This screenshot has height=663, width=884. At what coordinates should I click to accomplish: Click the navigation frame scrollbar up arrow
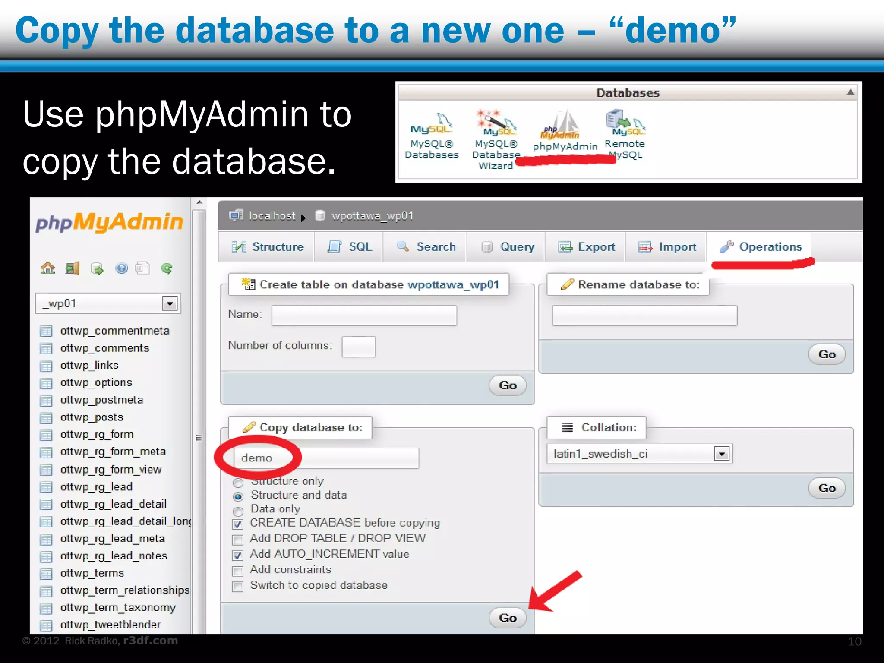click(199, 202)
